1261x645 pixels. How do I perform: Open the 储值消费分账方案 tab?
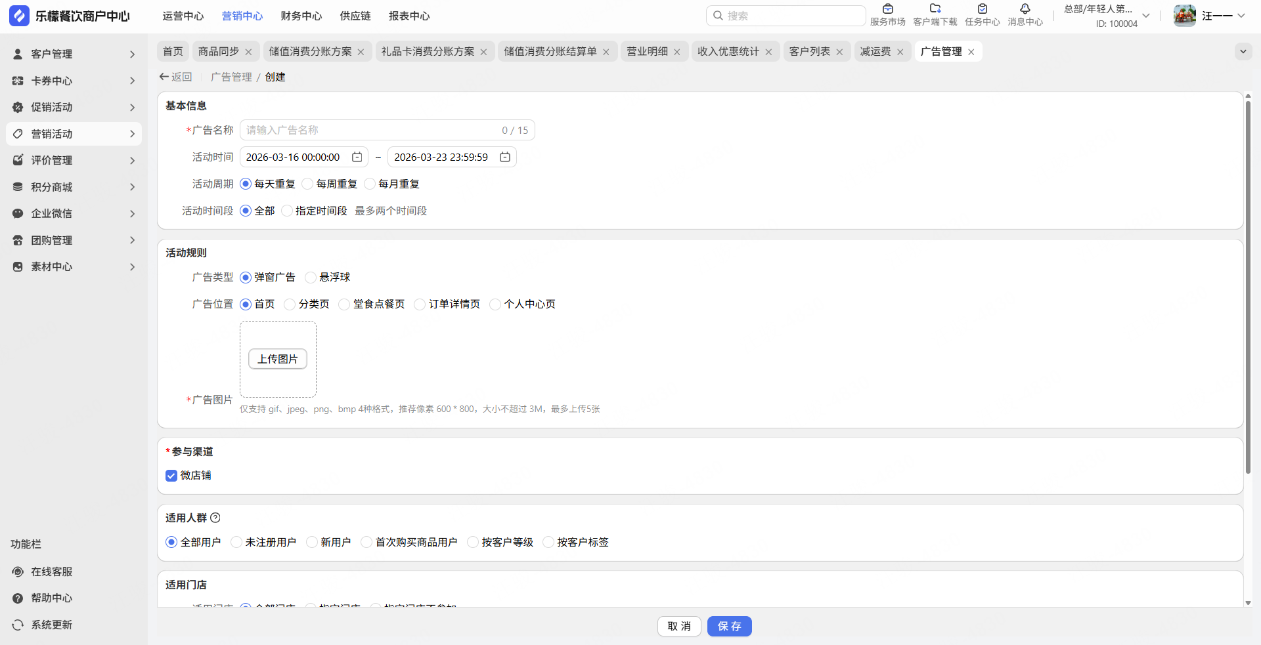(310, 51)
